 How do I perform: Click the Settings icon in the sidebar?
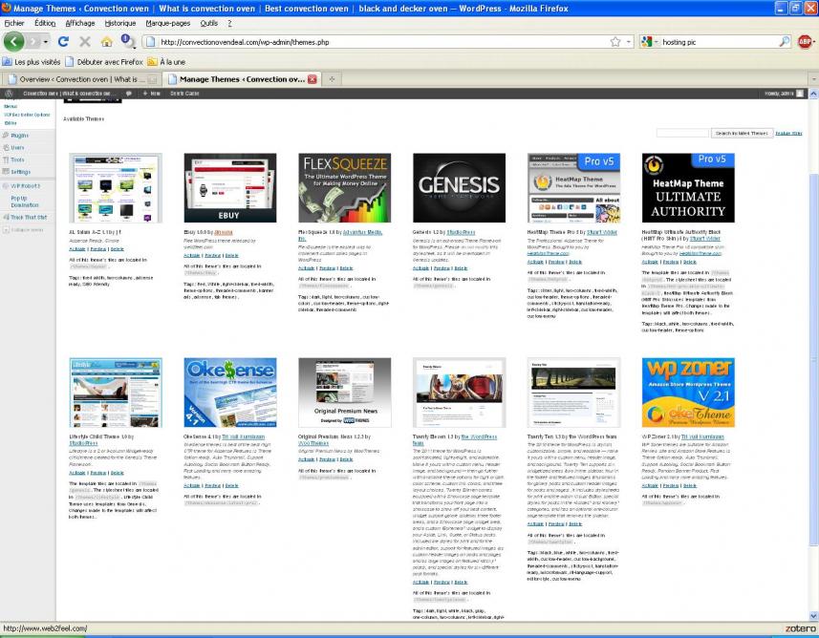[x=6, y=172]
